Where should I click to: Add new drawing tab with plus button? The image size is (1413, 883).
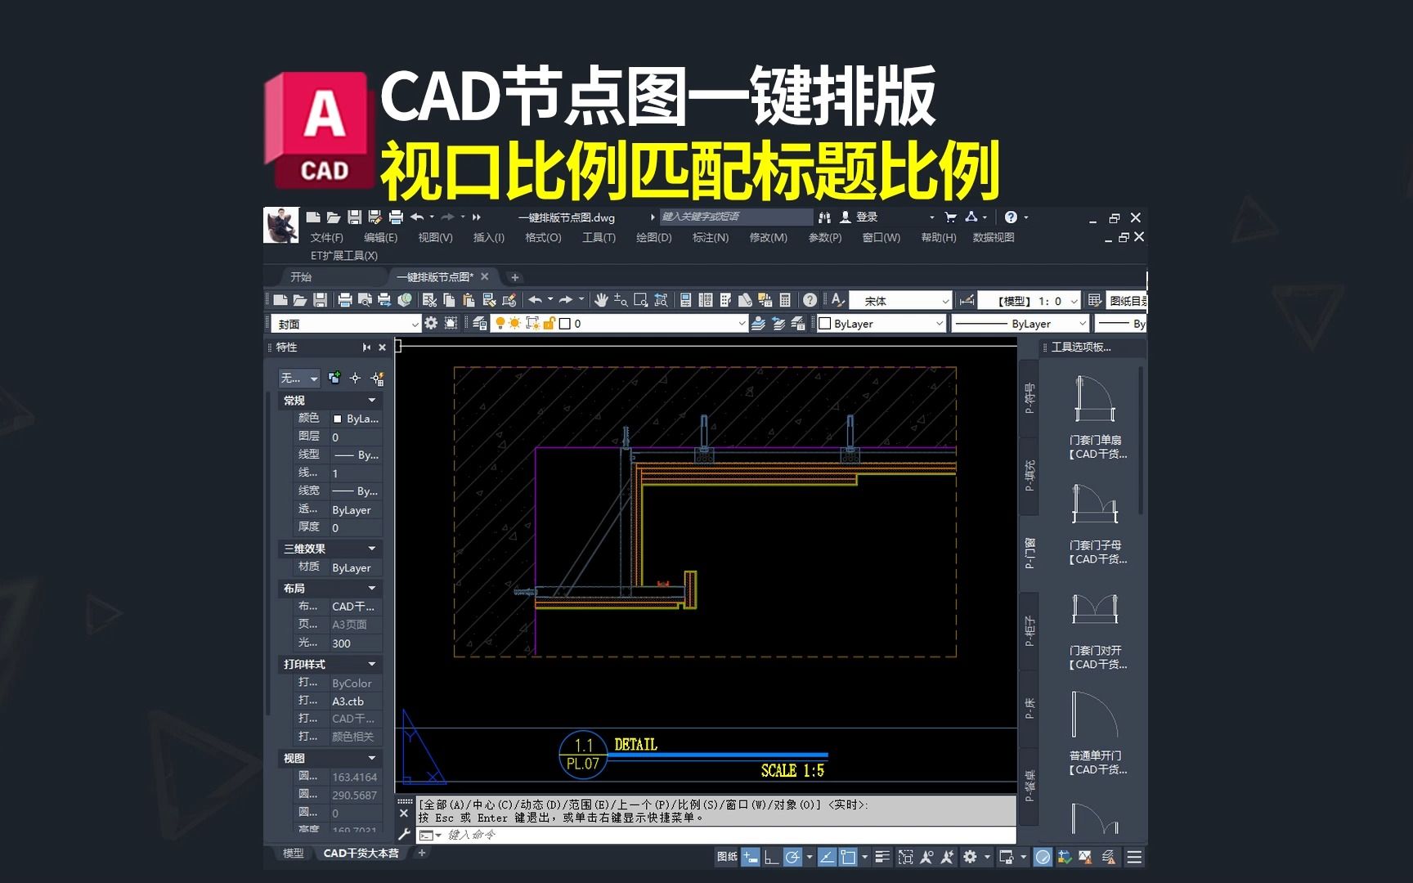pos(514,277)
